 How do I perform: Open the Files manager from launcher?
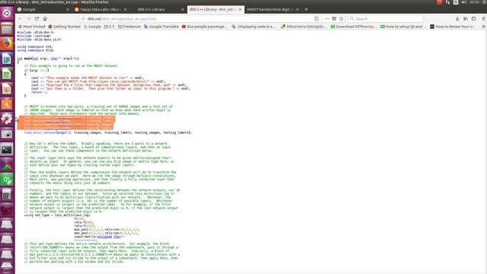coord(7,28)
